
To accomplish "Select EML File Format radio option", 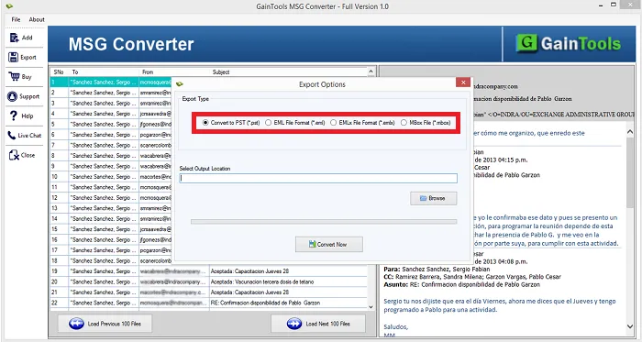I will coord(268,122).
